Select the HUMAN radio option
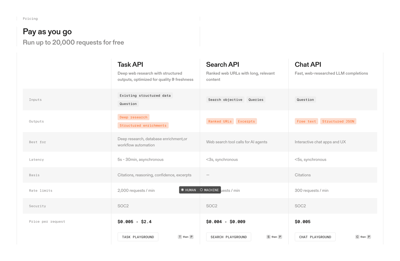This screenshot has width=400, height=261. pos(189,190)
